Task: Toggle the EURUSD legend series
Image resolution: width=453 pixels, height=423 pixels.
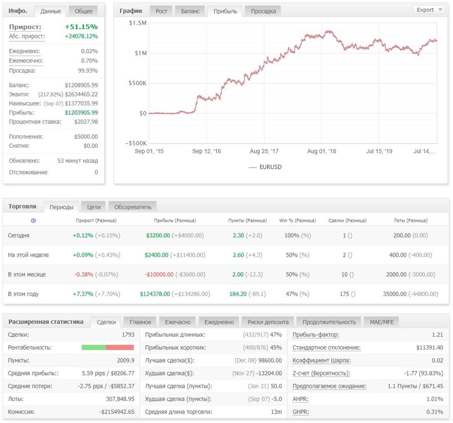Action: coord(265,167)
